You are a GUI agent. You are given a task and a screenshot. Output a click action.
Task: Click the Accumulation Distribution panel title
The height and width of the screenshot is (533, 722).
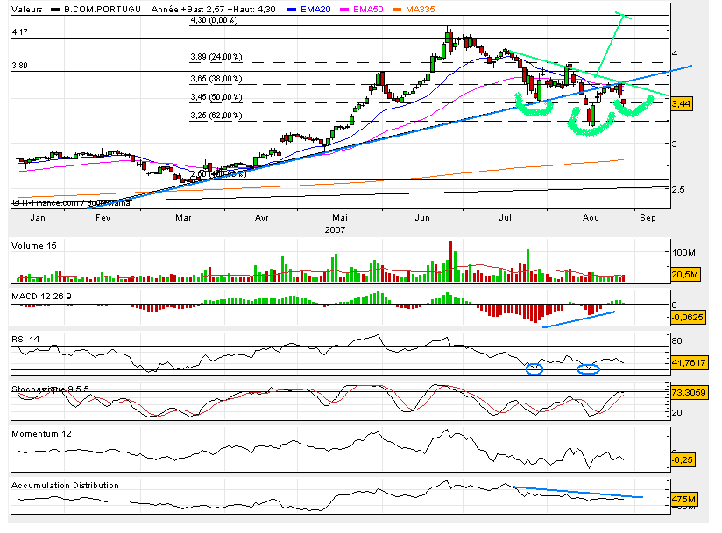[x=65, y=486]
